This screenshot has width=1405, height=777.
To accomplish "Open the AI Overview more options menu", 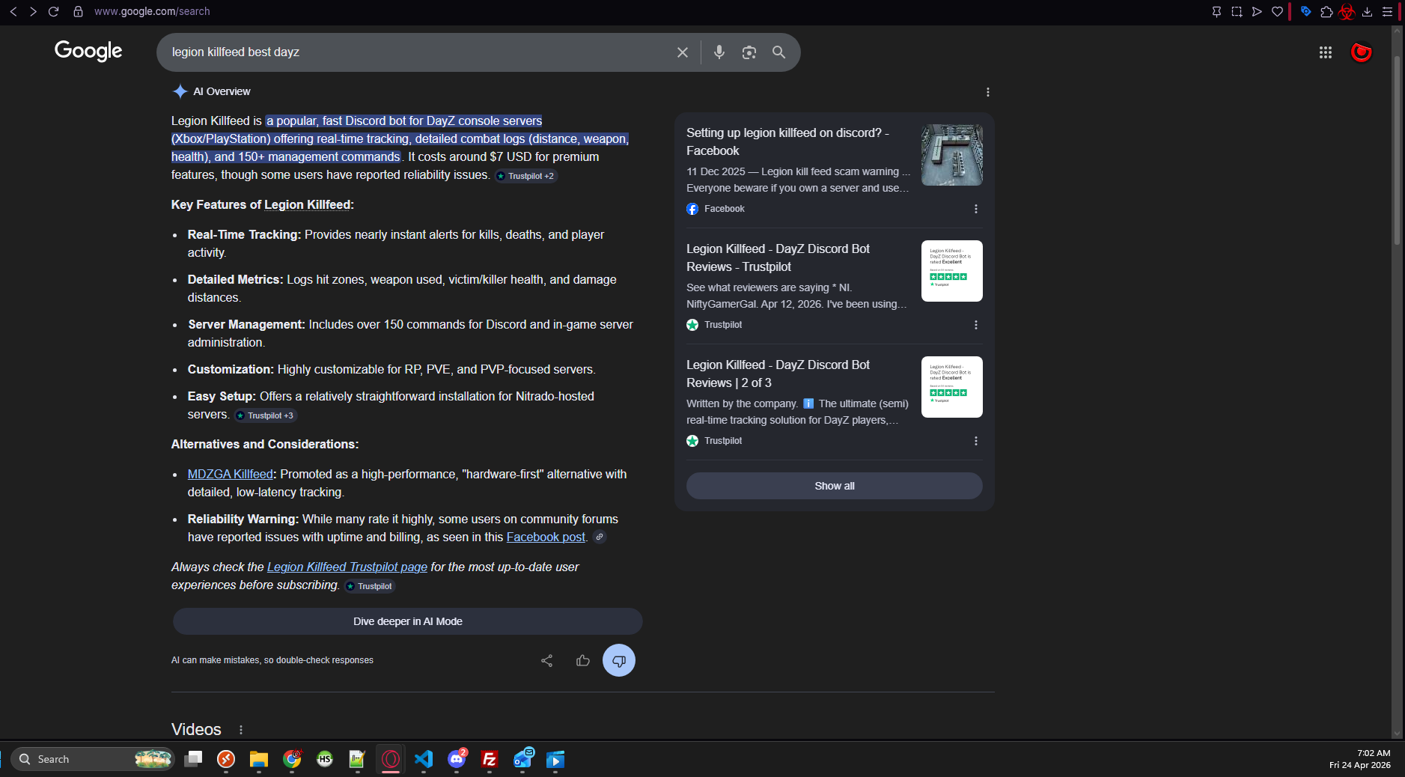I will point(988,92).
